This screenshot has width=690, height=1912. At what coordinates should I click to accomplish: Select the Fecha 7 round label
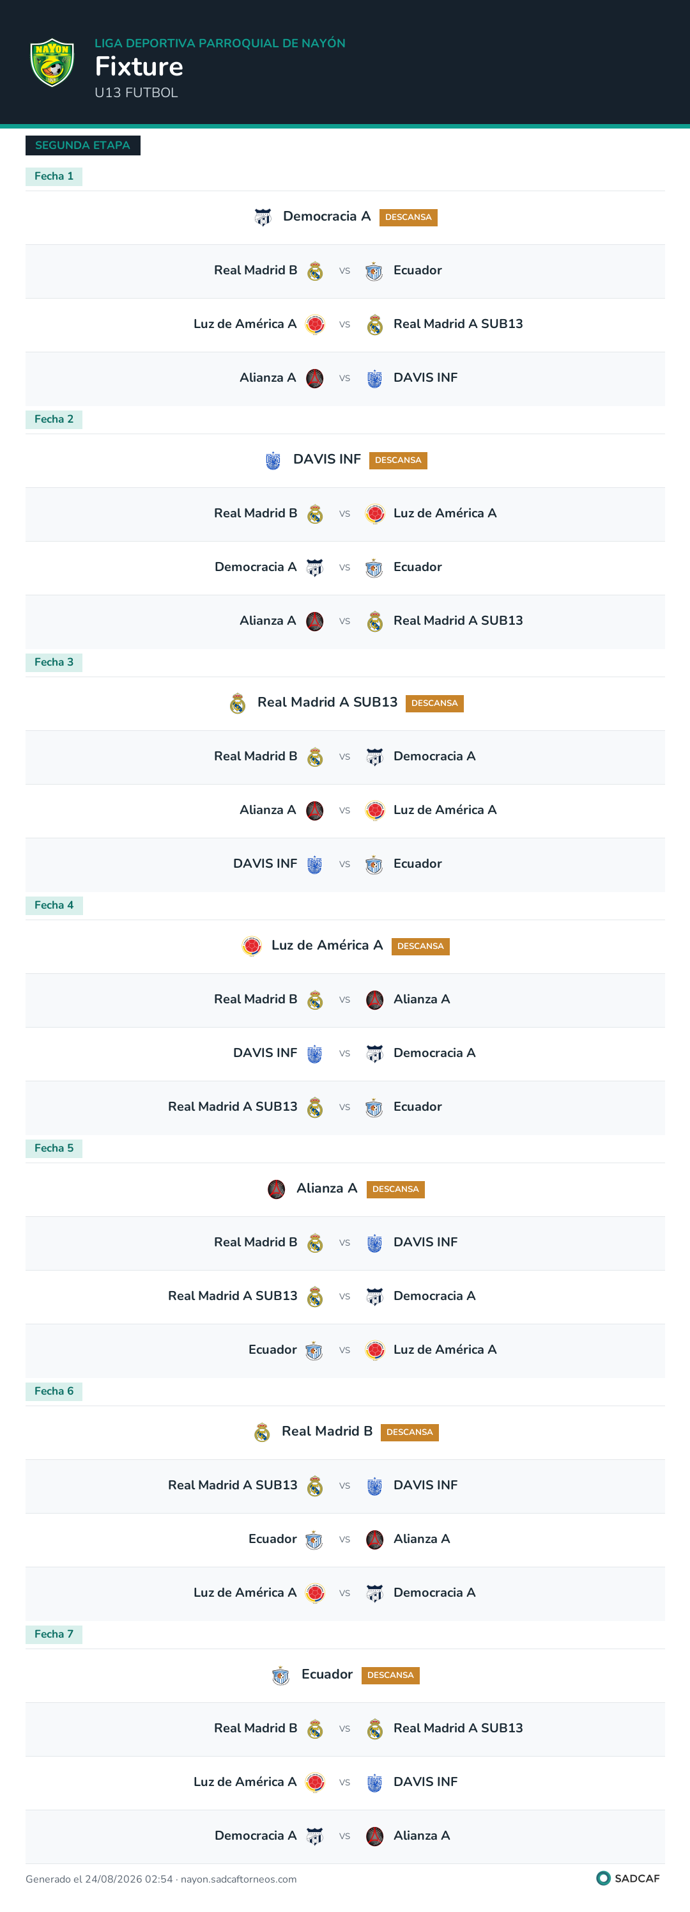coord(54,1634)
